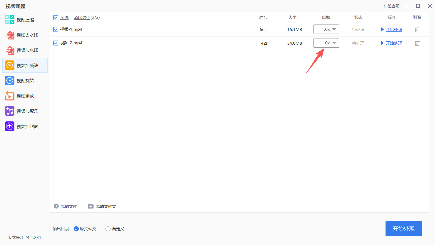
Task: Open the 视频旋转 sidebar icon
Action: [10, 81]
